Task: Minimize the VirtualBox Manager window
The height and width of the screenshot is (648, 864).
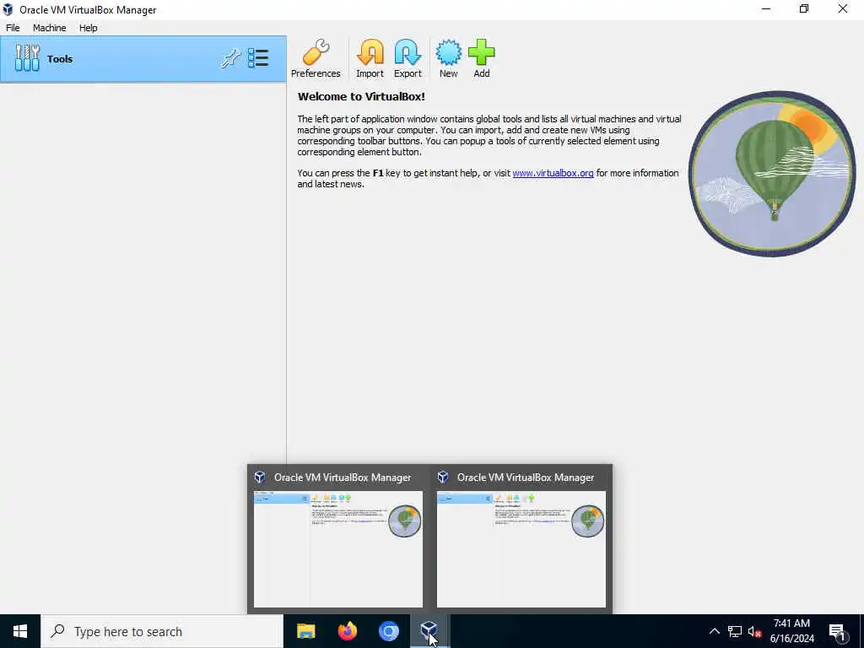Action: (766, 8)
